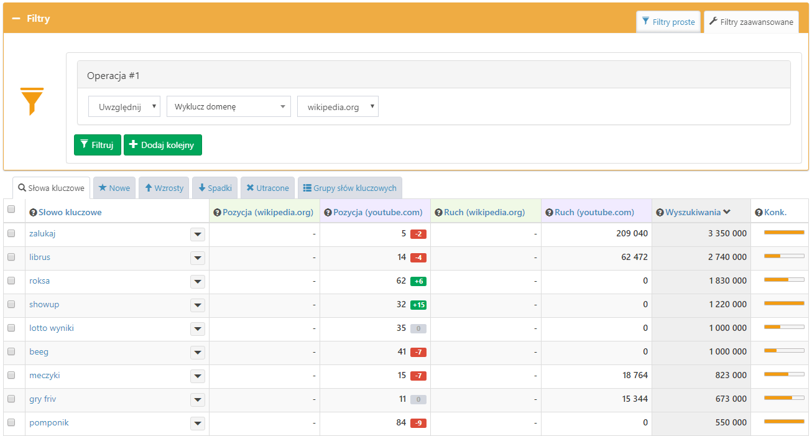Collapse the Filtry panel with minus icon

pos(16,19)
